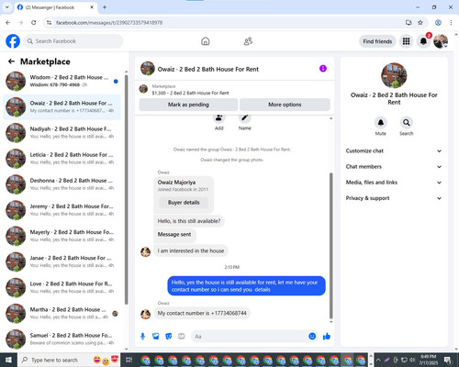Bookmark this page with the star icon

(x=420, y=23)
